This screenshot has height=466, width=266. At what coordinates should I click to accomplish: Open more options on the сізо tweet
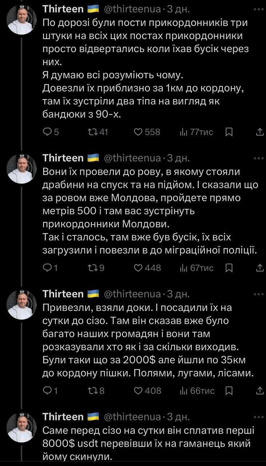click(x=259, y=294)
